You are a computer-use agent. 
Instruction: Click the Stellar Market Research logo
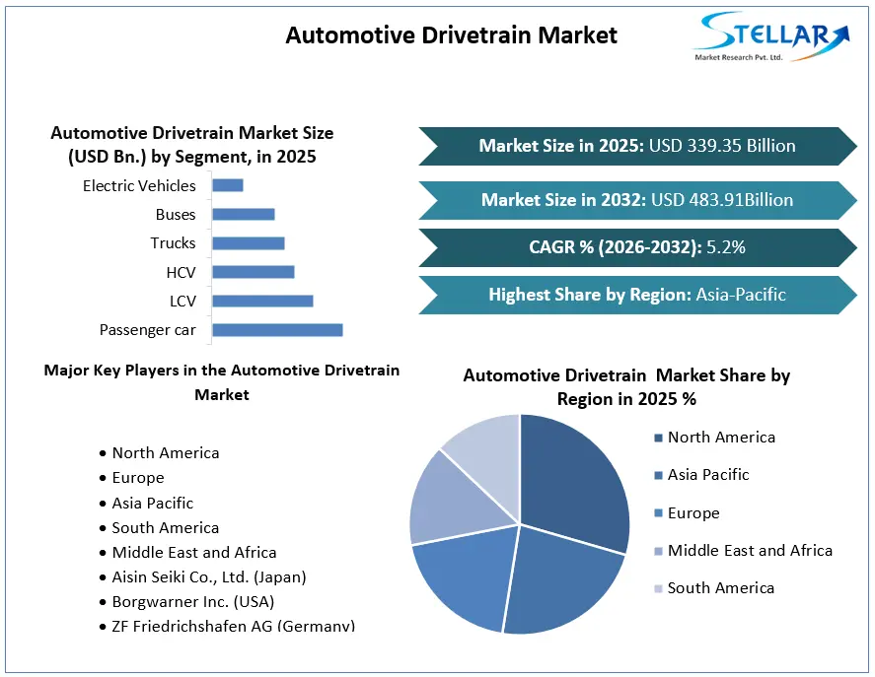pos(771,36)
